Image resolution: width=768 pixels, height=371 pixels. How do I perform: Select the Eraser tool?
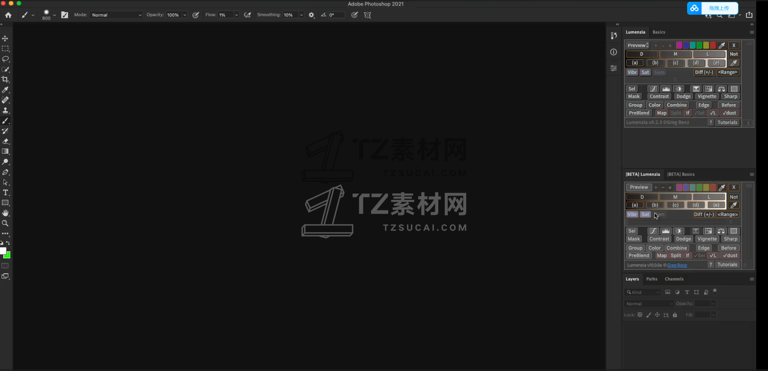point(5,141)
